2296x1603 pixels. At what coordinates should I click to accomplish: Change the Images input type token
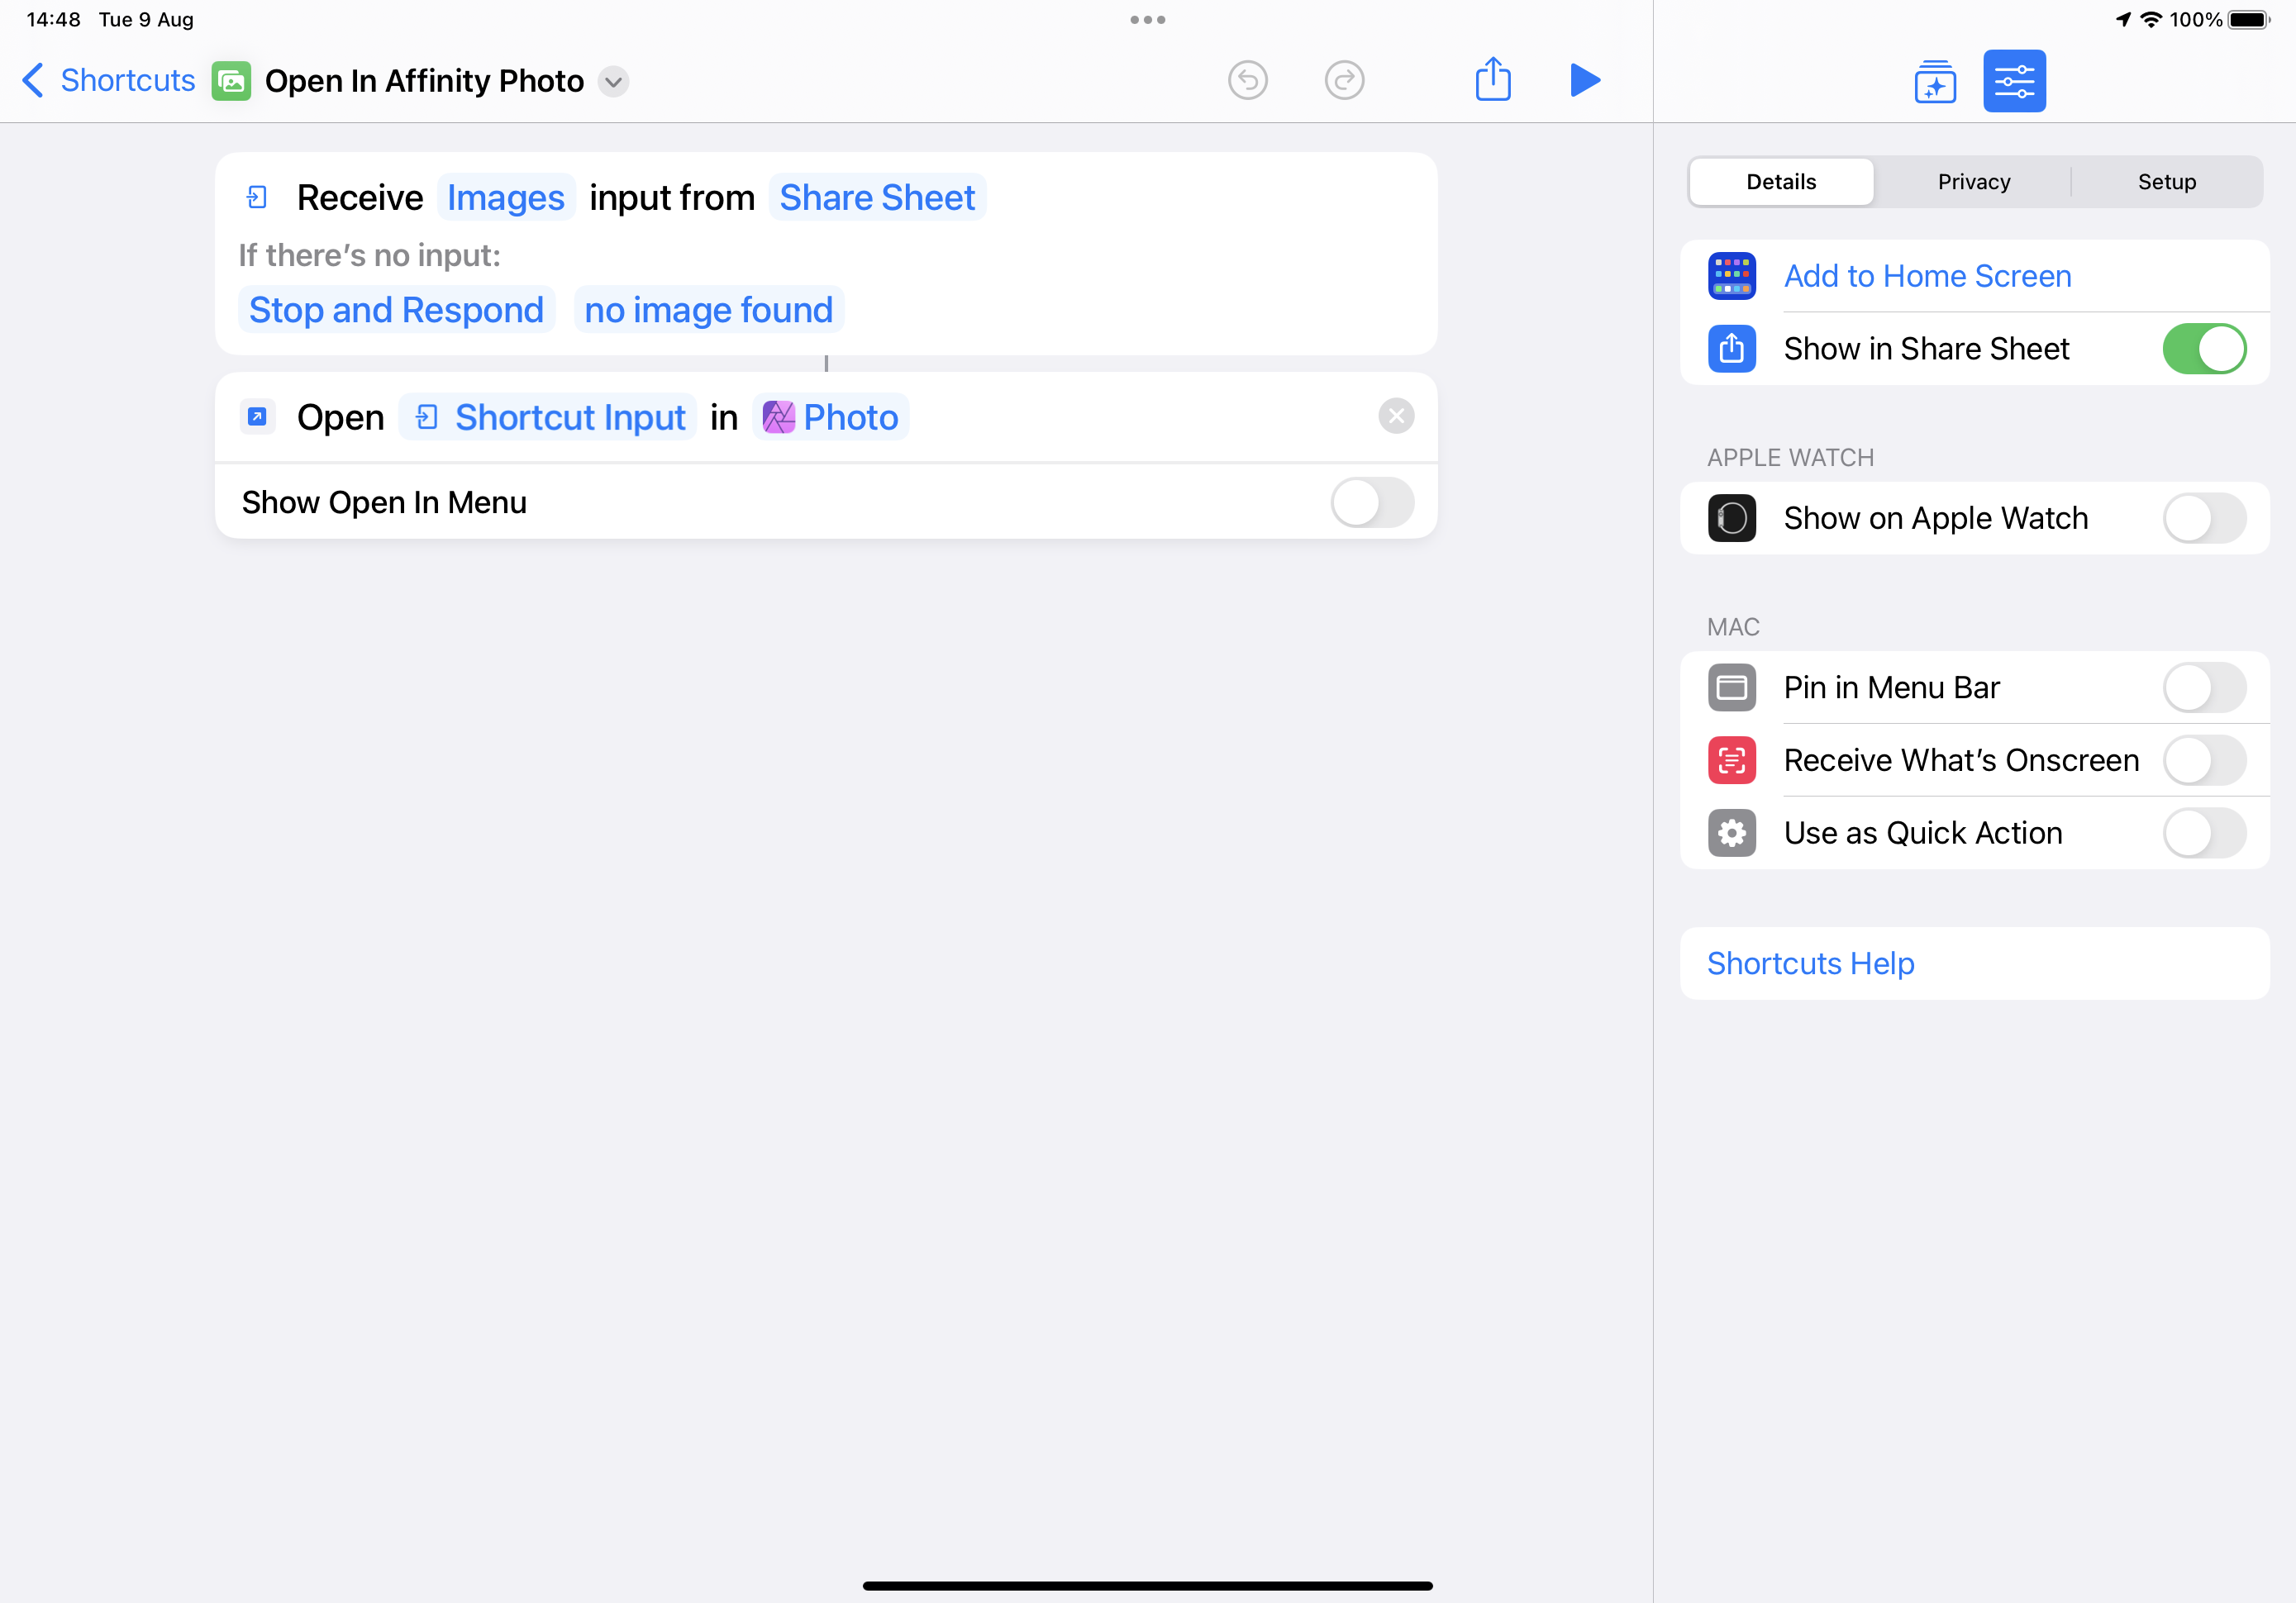tap(505, 198)
